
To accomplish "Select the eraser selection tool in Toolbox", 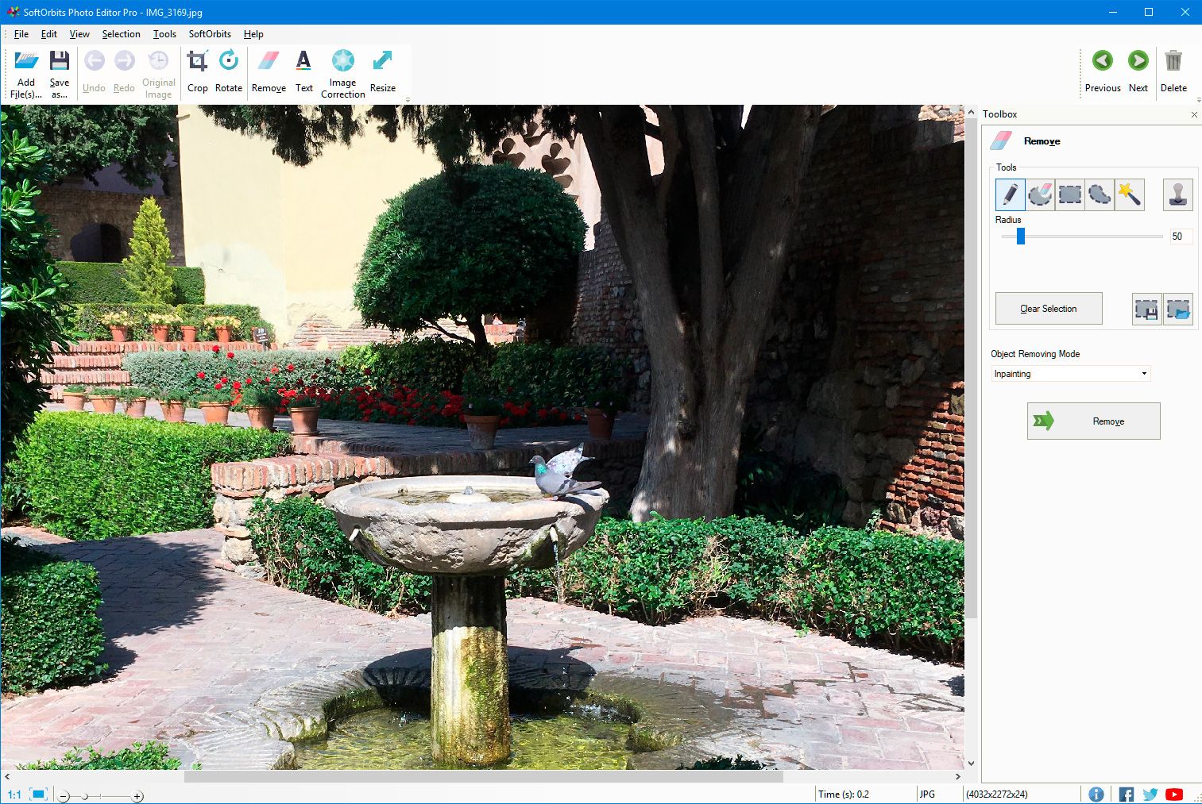I will pos(1040,194).
